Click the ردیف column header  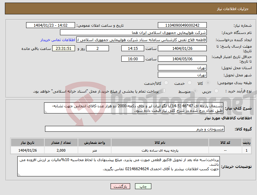pyautogui.click(x=247, y=142)
